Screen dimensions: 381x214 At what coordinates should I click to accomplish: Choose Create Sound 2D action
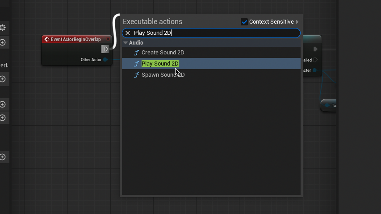pos(163,53)
